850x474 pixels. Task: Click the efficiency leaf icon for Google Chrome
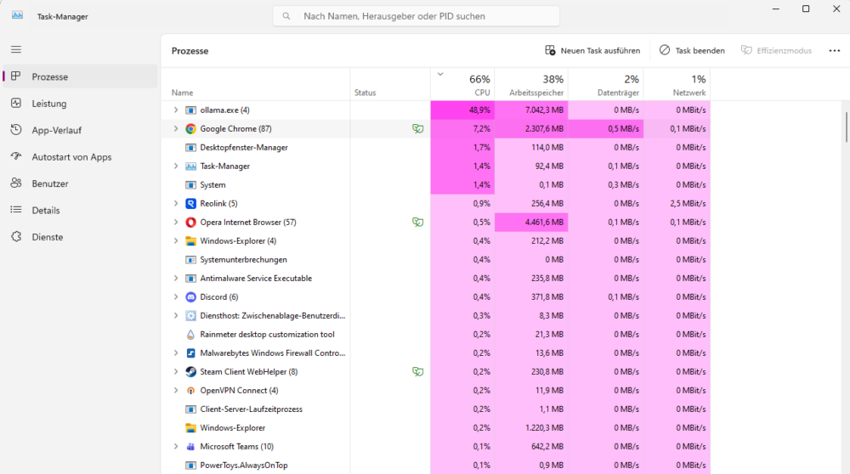coord(417,129)
